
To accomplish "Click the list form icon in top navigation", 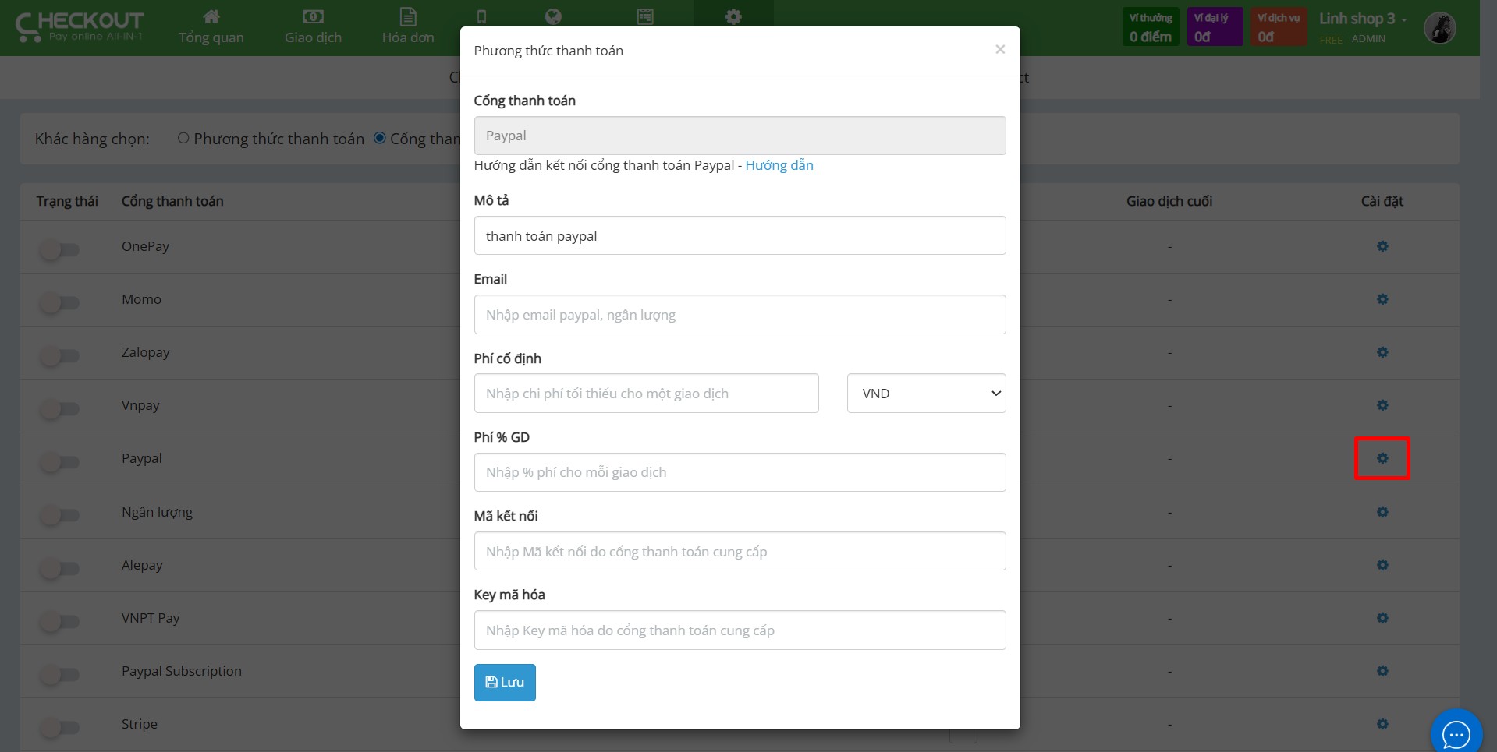I will point(645,16).
